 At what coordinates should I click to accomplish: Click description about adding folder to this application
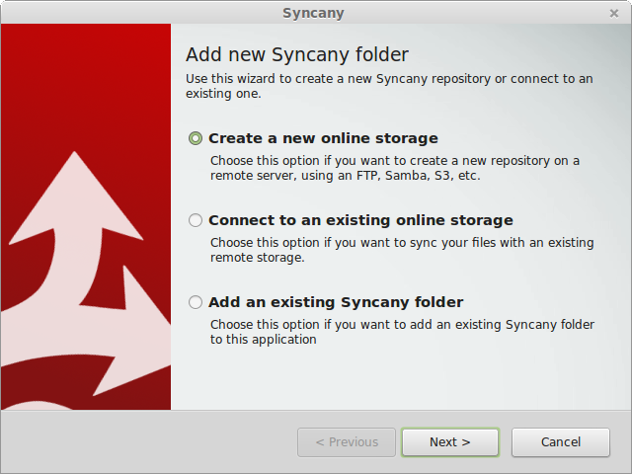[x=402, y=332]
